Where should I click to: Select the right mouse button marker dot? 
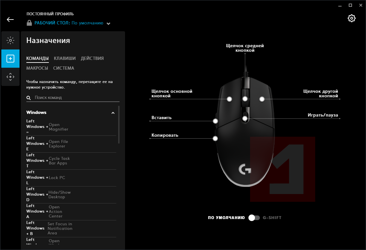point(262,99)
